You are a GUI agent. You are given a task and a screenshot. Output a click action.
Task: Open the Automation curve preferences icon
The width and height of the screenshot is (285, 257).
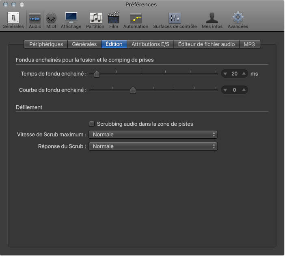pos(136,18)
